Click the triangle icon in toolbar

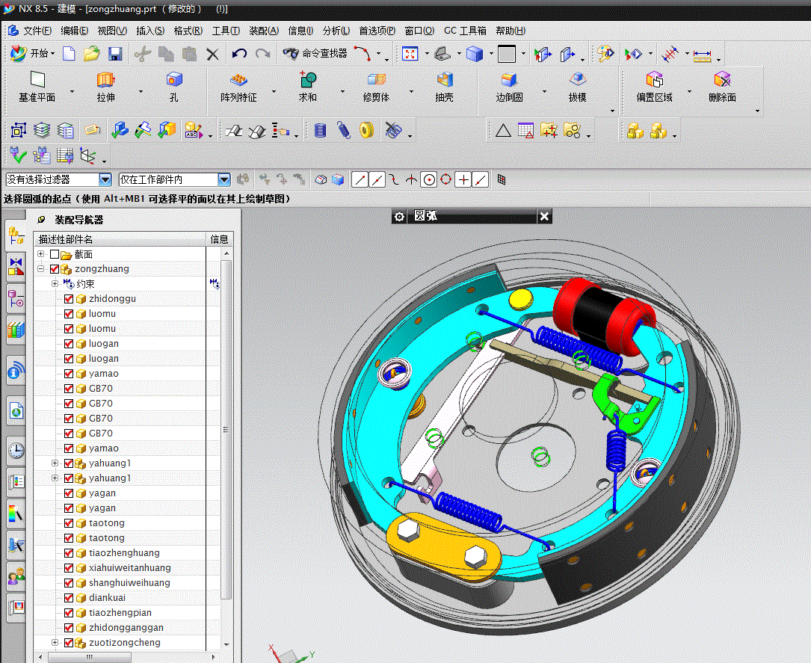(x=503, y=131)
